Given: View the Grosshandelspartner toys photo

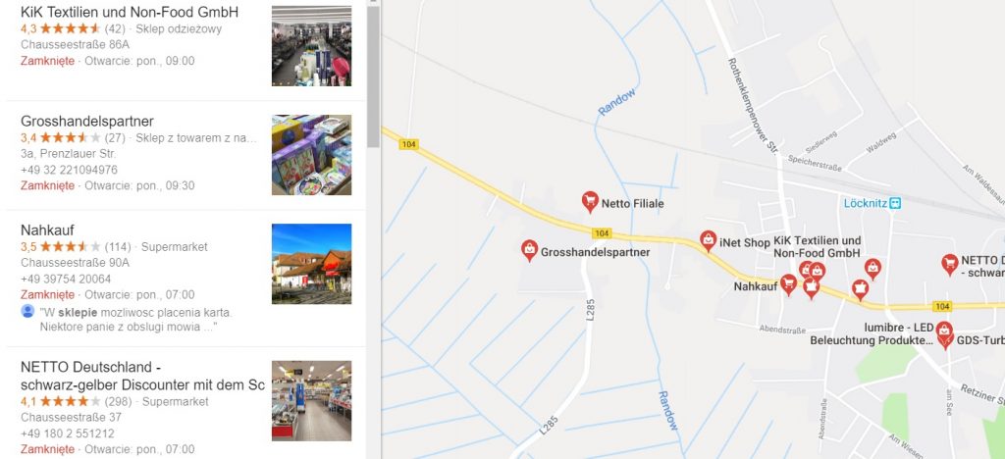Looking at the screenshot, I should point(311,154).
